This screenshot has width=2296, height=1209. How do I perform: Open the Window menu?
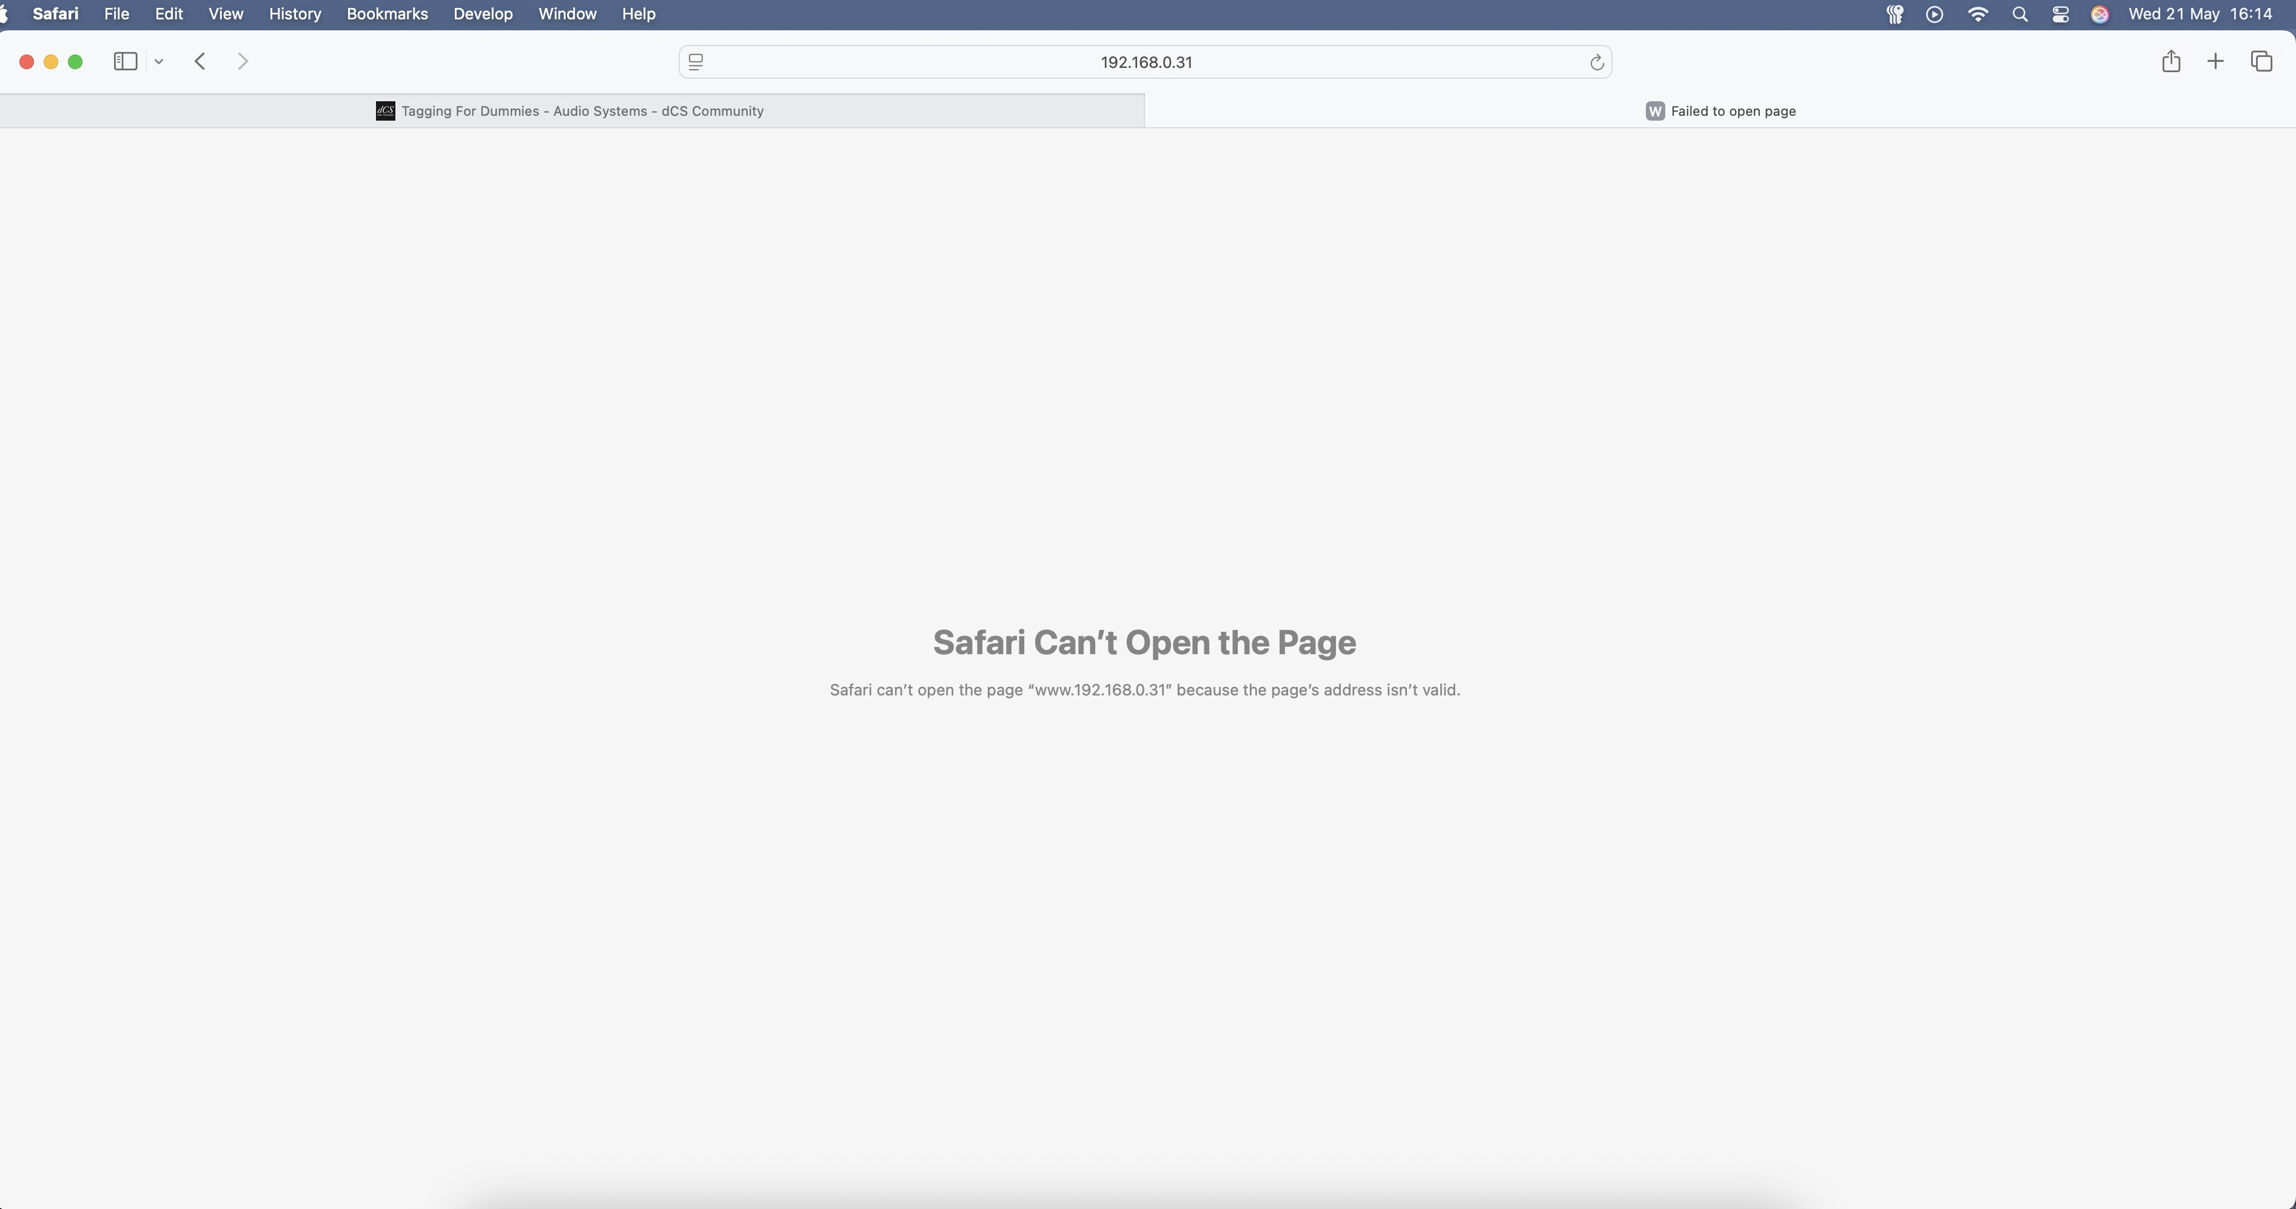coord(567,15)
